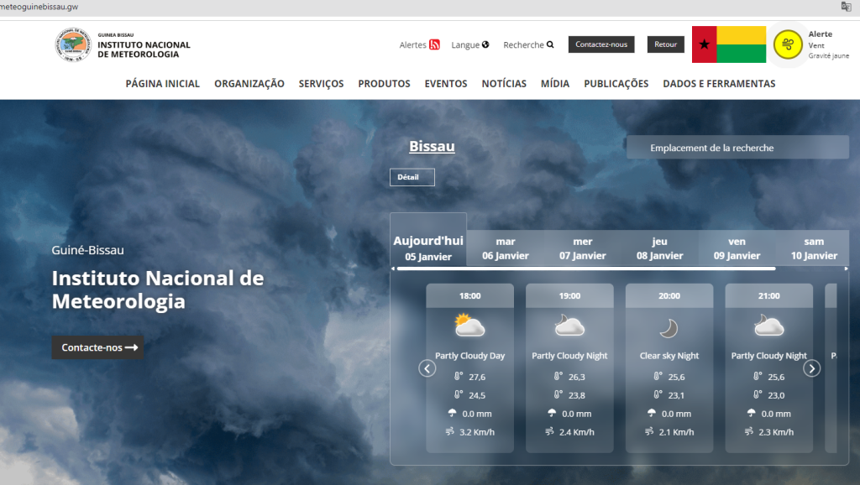Open the Langue language selector
Screen dimensions: 860x485
coord(470,45)
